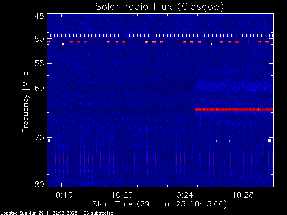Click the 'Updated Sun Jun 29 11:02:03 2025' text
Image resolution: width=287 pixels, height=215 pixels.
coord(39,213)
